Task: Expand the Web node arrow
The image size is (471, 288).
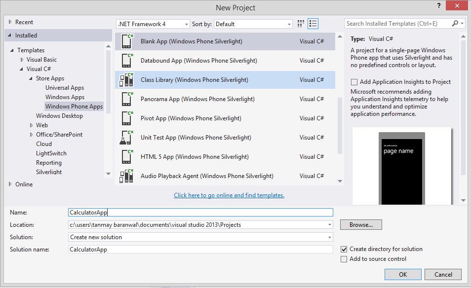Action: 31,125
